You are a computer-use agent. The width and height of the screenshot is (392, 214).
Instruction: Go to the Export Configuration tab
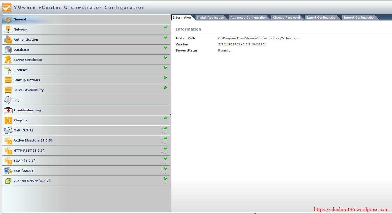[x=322, y=18]
